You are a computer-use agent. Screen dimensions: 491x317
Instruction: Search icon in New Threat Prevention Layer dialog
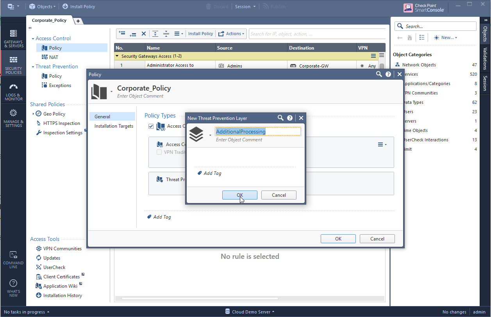coord(280,118)
